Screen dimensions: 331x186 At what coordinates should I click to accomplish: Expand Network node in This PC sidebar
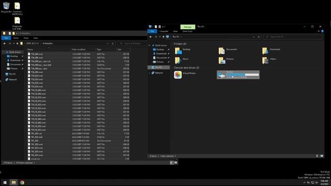click(149, 73)
